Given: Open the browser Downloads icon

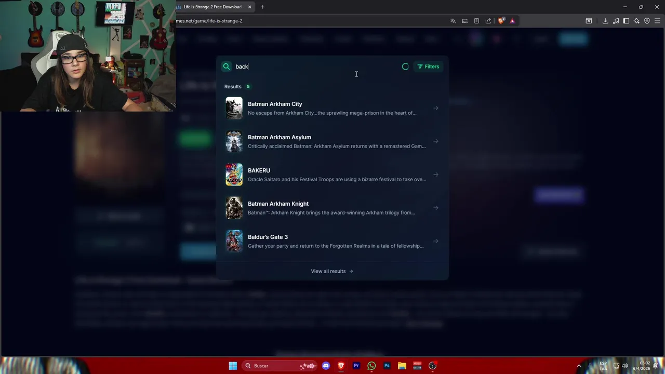Looking at the screenshot, I should pyautogui.click(x=605, y=21).
